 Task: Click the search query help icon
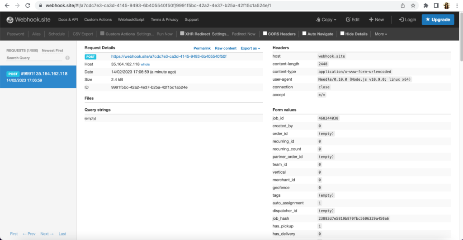[67, 58]
